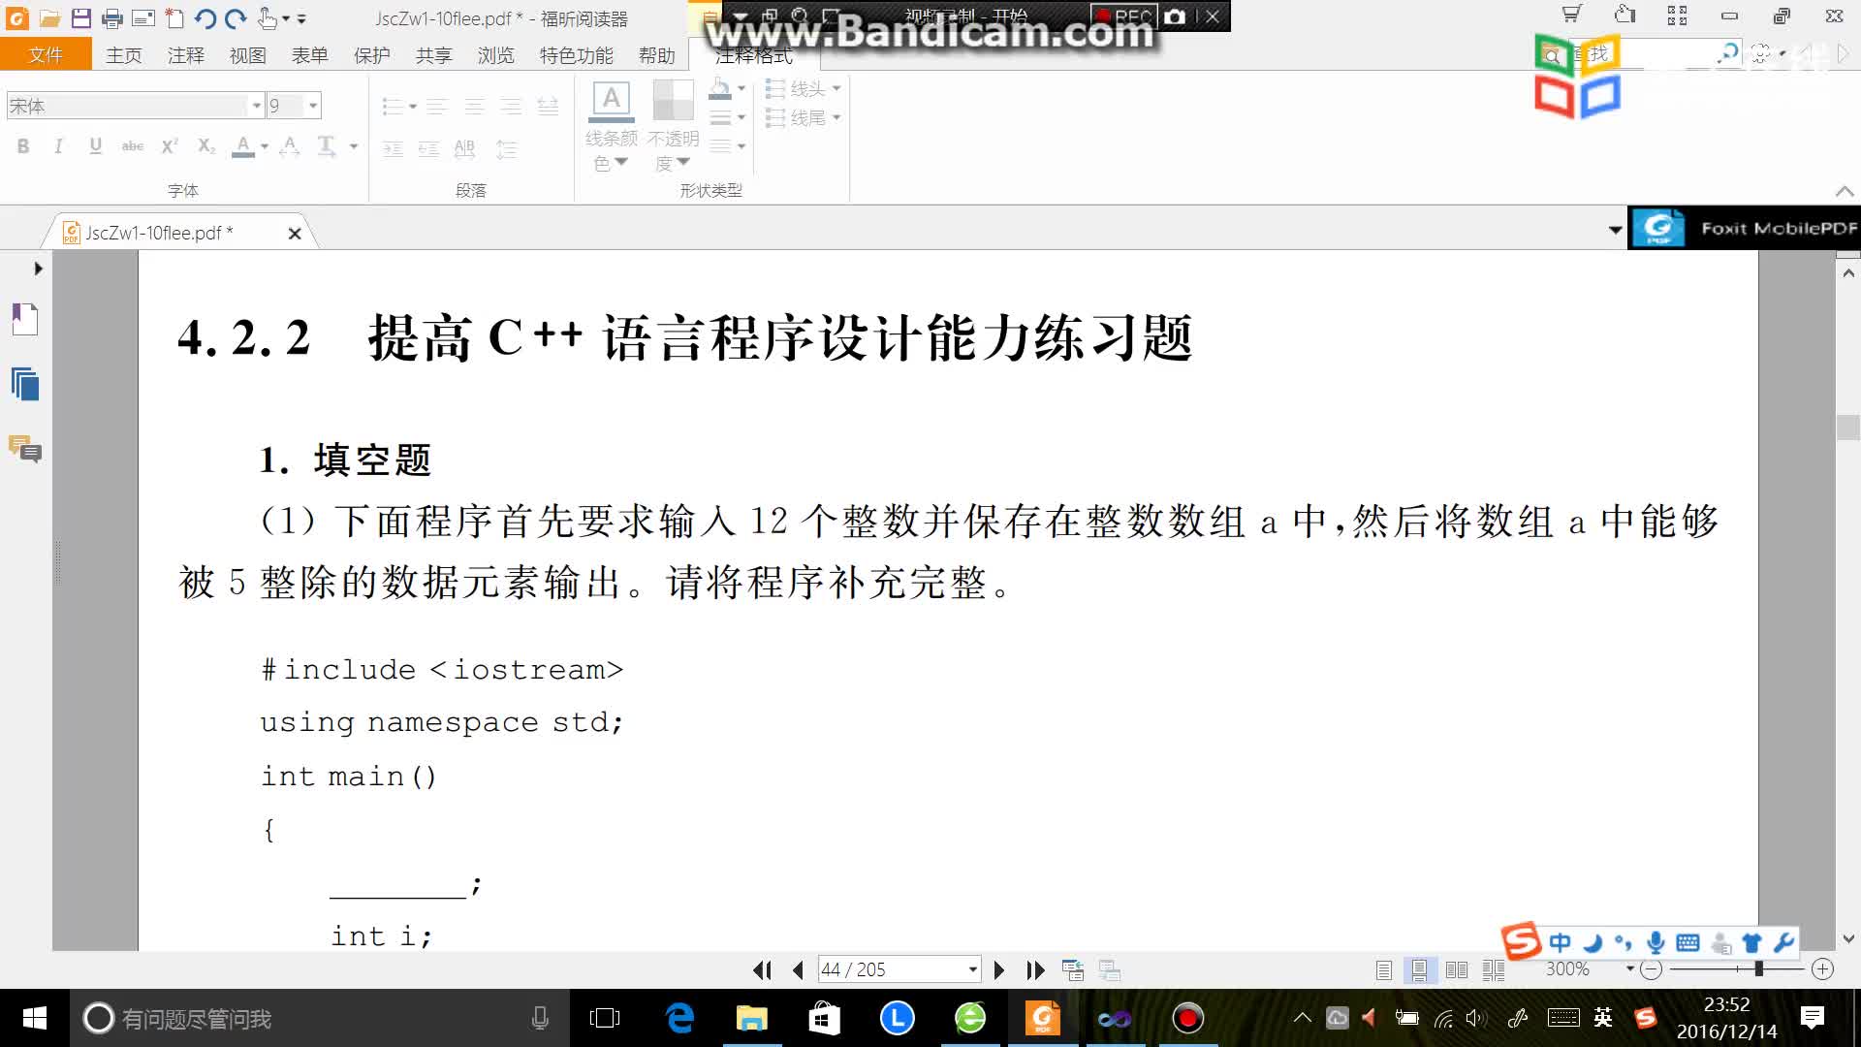
Task: Select continuous page view mode
Action: click(x=1419, y=969)
